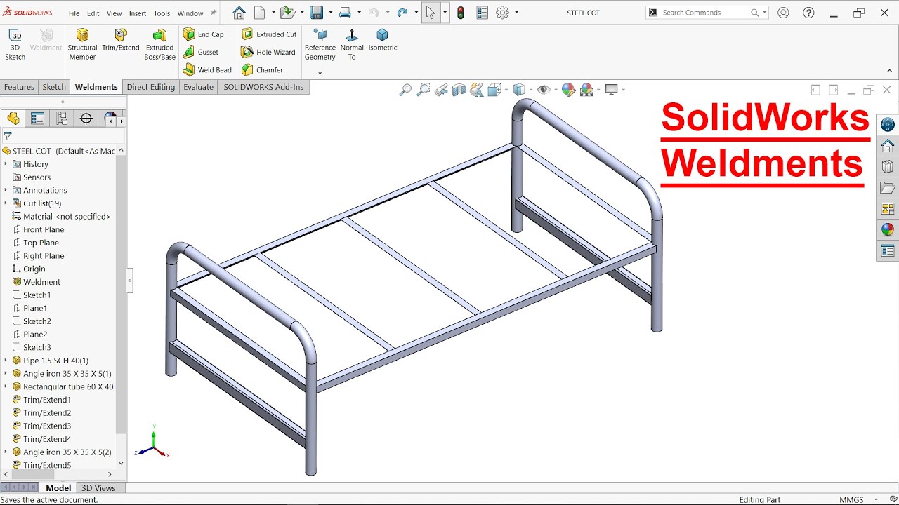
Task: Edit Appearance color ball in view toolbar
Action: [568, 90]
